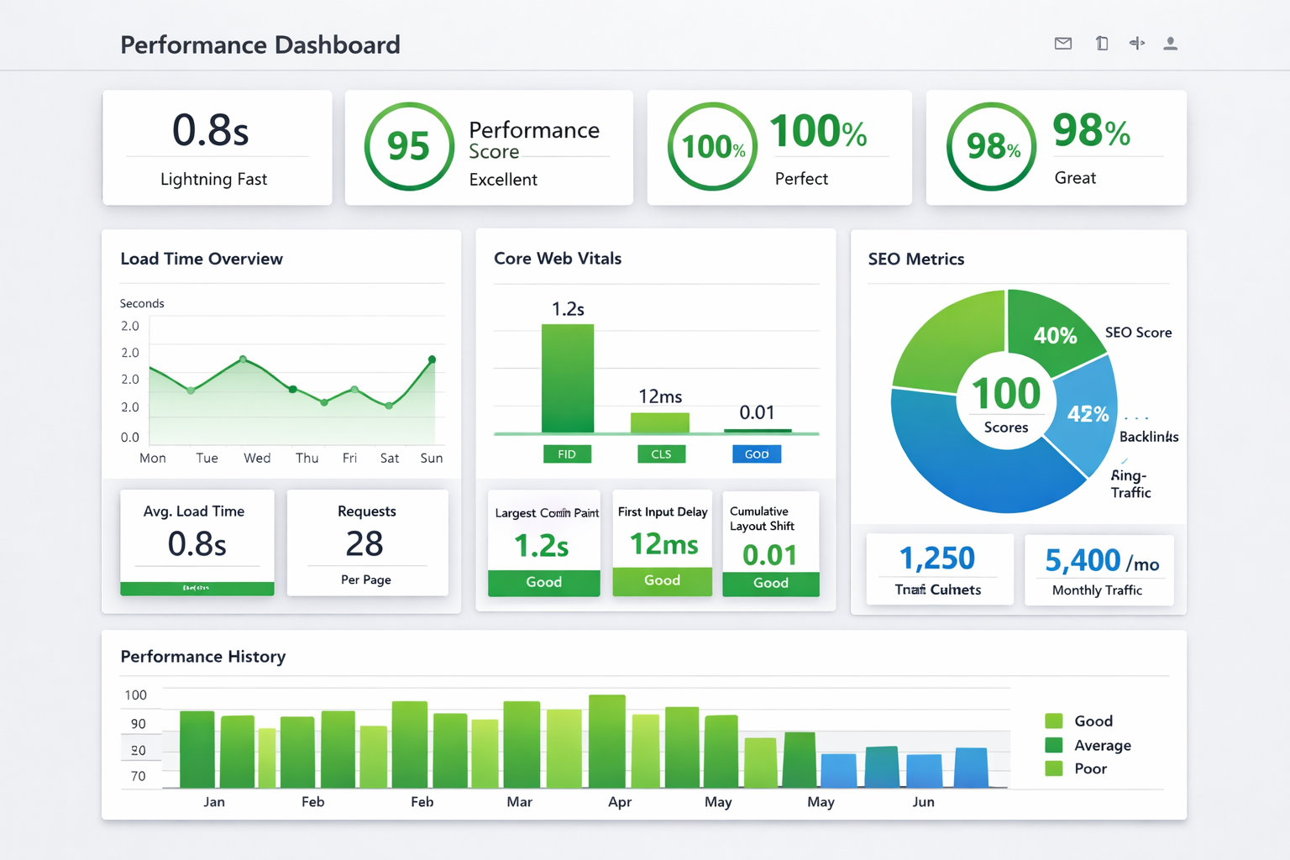Click the Perfect rating label
The height and width of the screenshot is (860, 1290).
[801, 179]
